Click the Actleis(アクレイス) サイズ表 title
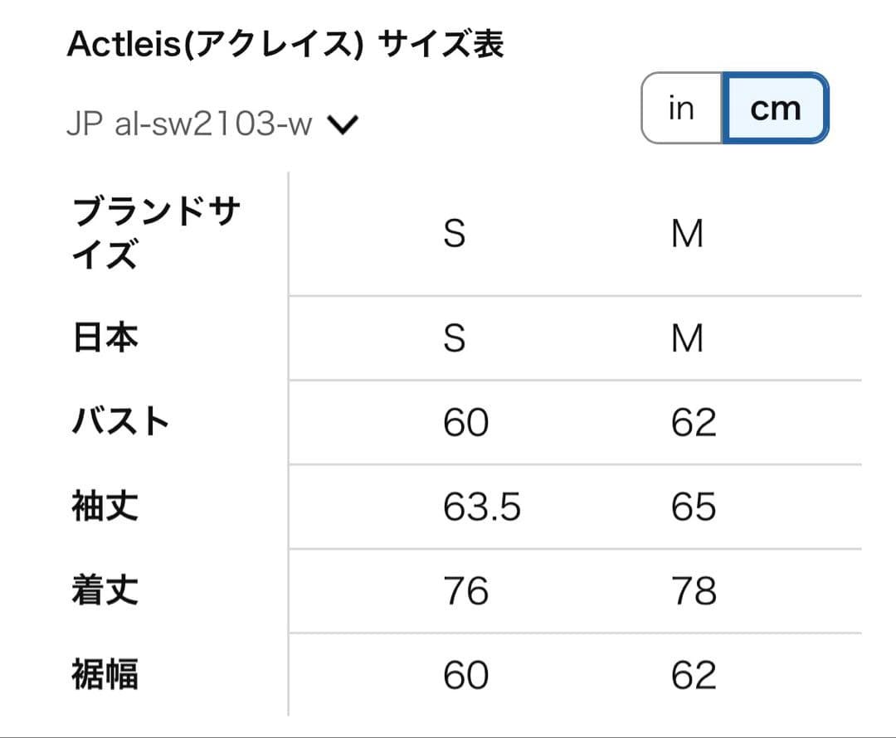The width and height of the screenshot is (896, 738). 290,41
